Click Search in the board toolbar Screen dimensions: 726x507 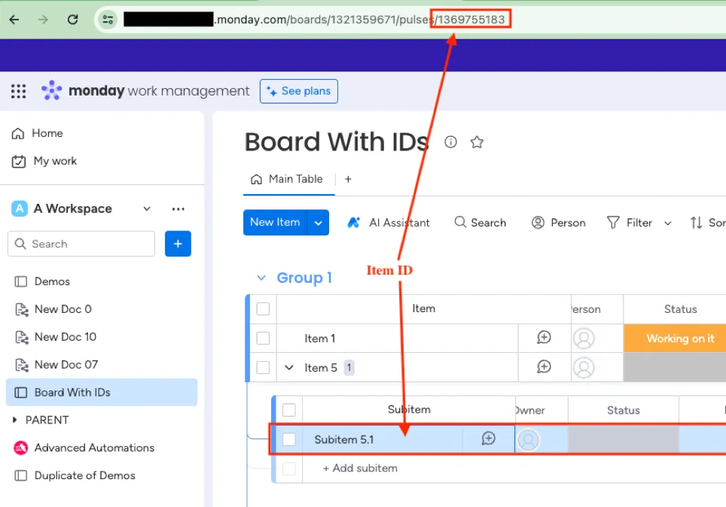coord(480,223)
